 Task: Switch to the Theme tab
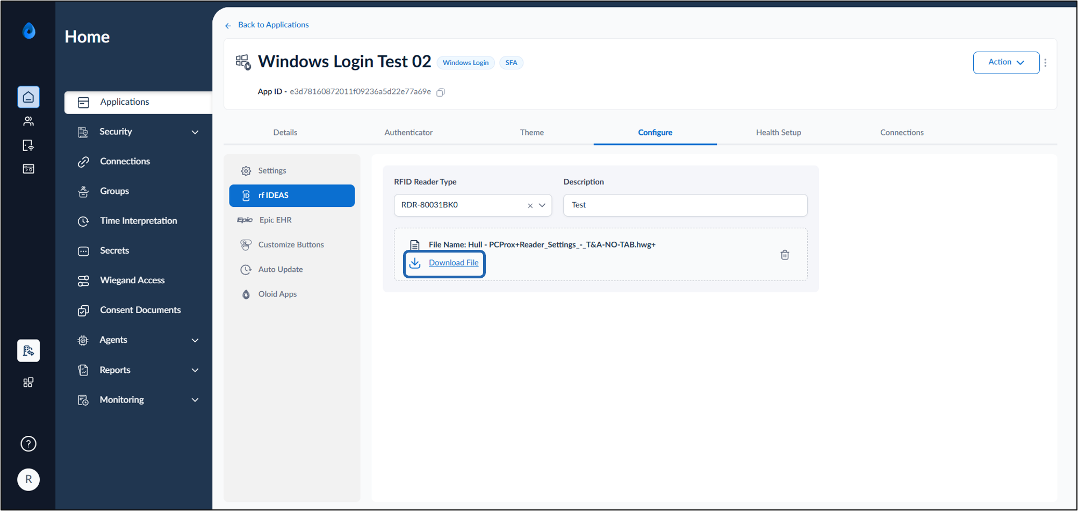pyautogui.click(x=531, y=132)
